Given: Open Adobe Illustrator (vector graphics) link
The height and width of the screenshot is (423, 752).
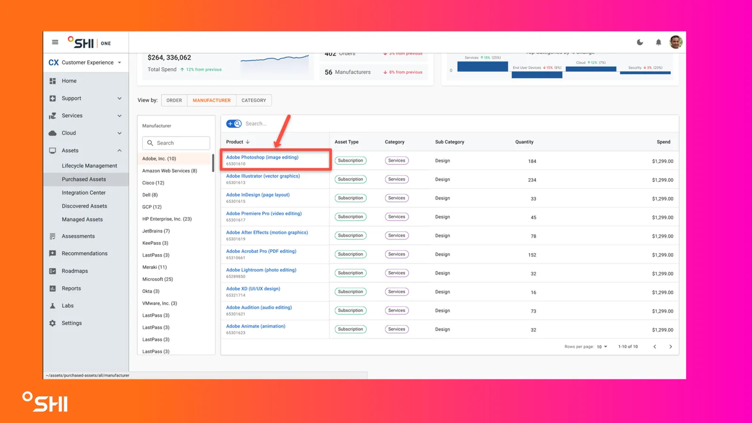Looking at the screenshot, I should pyautogui.click(x=263, y=176).
